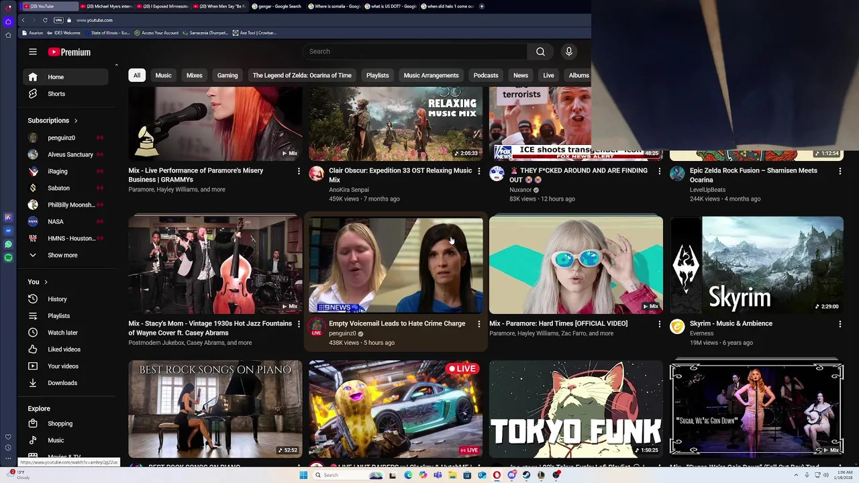Open options for Clair Obscur OST video
This screenshot has width=859, height=483.
point(478,171)
